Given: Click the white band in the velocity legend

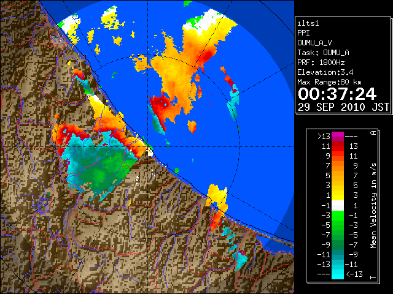Looking at the screenshot, I should coord(338,206).
